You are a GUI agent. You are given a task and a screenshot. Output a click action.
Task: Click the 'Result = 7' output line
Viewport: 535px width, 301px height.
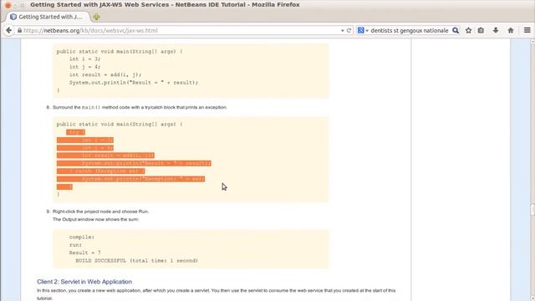[x=85, y=253]
